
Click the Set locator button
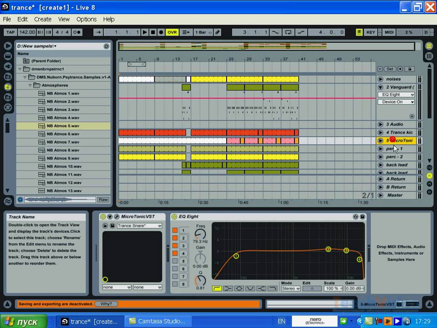pos(390,69)
